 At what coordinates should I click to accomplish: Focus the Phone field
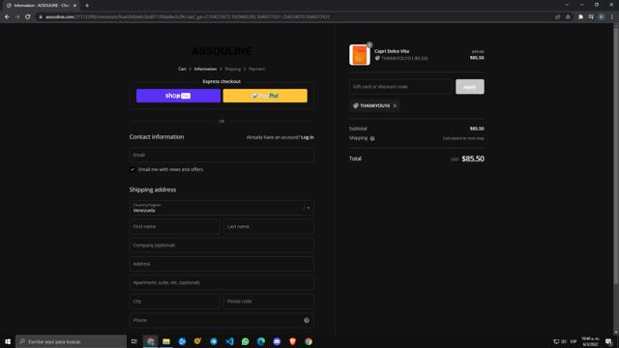(x=221, y=320)
